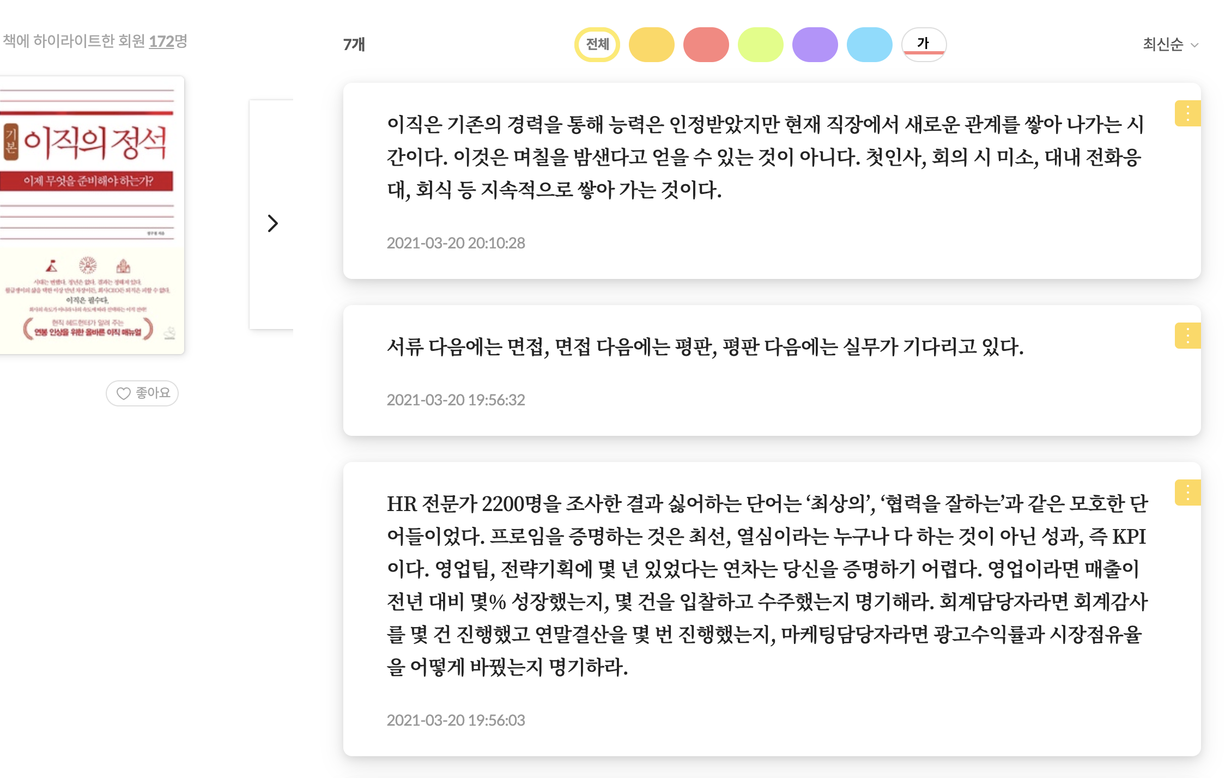Filter highlights by sky blue color

click(x=869, y=44)
